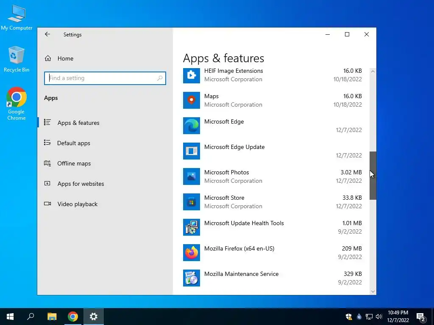Switch to Video playback settings

78,204
